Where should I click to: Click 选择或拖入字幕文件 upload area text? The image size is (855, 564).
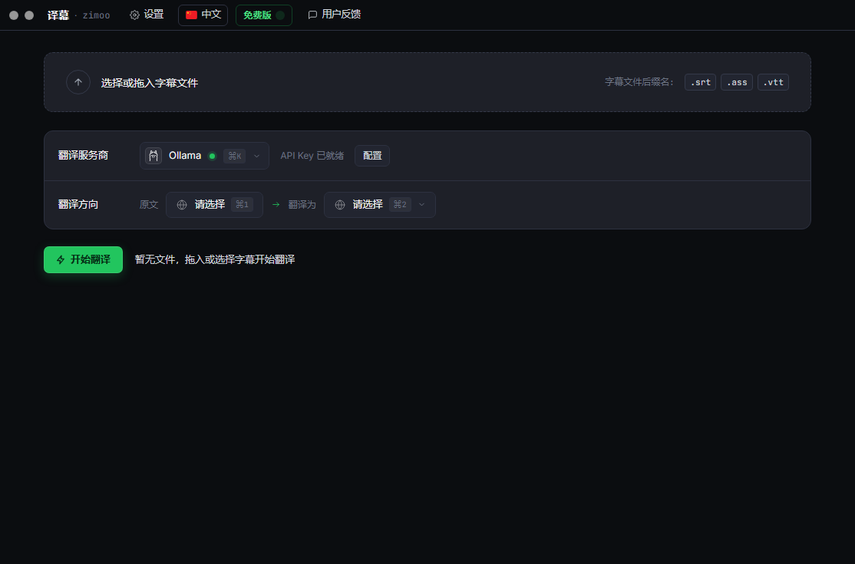(x=150, y=83)
